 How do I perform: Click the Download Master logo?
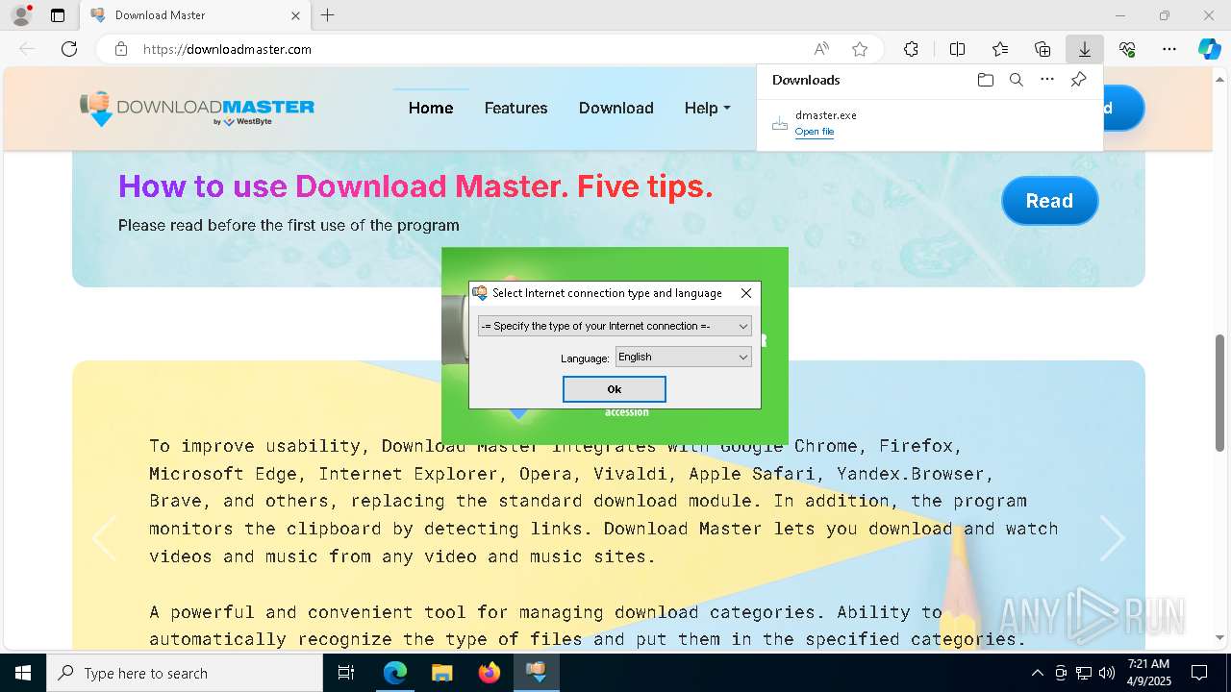pos(197,109)
